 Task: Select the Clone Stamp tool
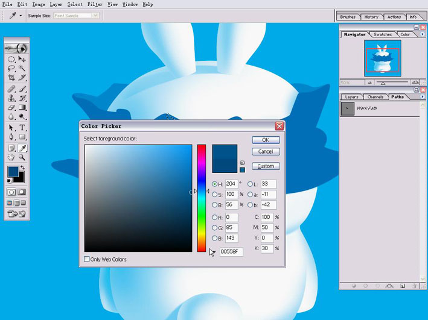coord(11,98)
